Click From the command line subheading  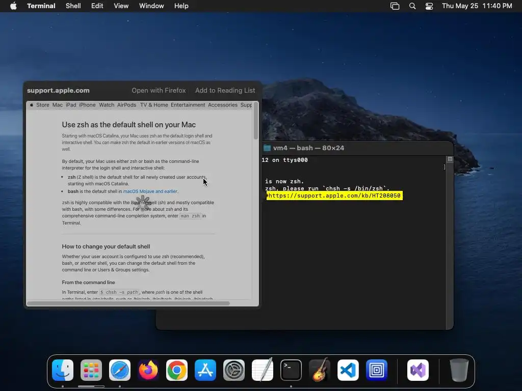pyautogui.click(x=88, y=282)
